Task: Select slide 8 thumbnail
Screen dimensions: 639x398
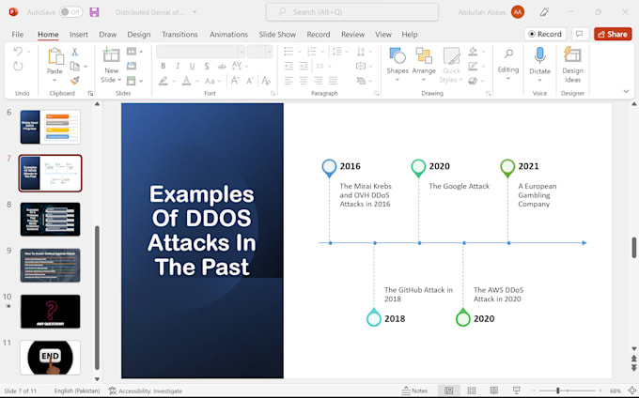Action: coord(50,220)
